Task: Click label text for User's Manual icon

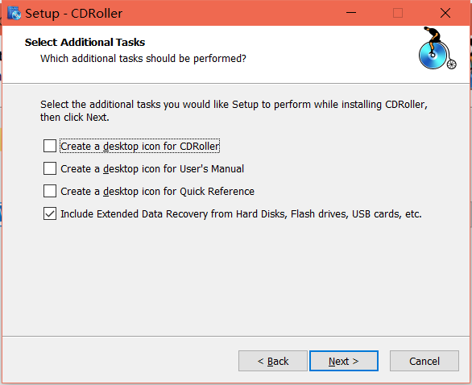Action: pyautogui.click(x=152, y=168)
